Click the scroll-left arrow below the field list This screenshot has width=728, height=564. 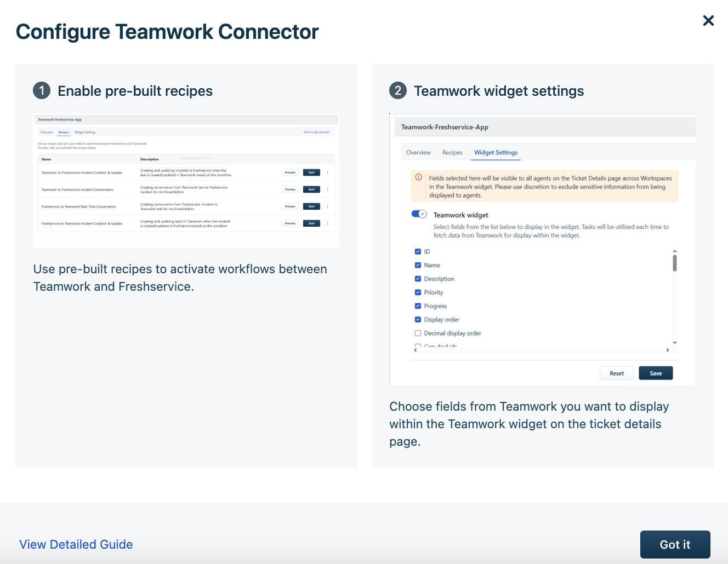(x=415, y=350)
